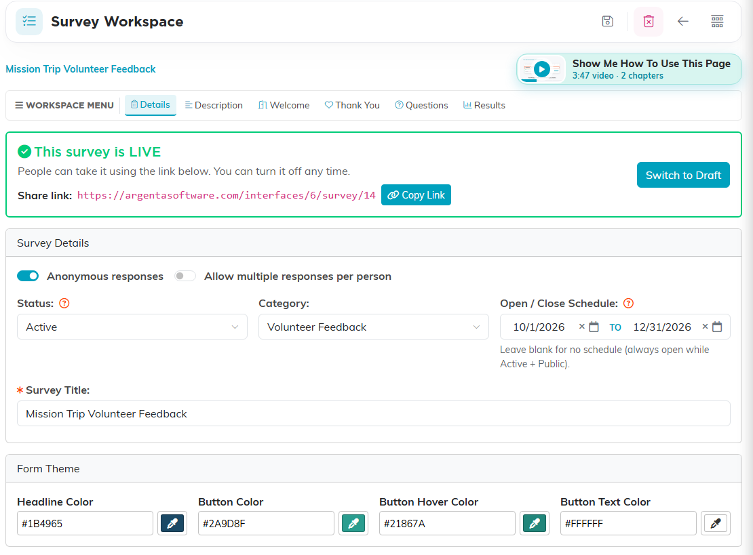
Task: Click the save disk icon in header
Action: click(x=608, y=22)
